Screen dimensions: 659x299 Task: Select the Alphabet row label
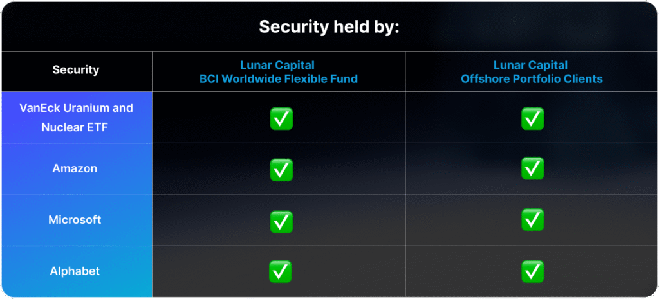75,271
